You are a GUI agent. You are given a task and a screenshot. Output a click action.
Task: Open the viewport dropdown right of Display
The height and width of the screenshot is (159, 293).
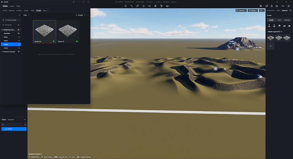coord(262,11)
